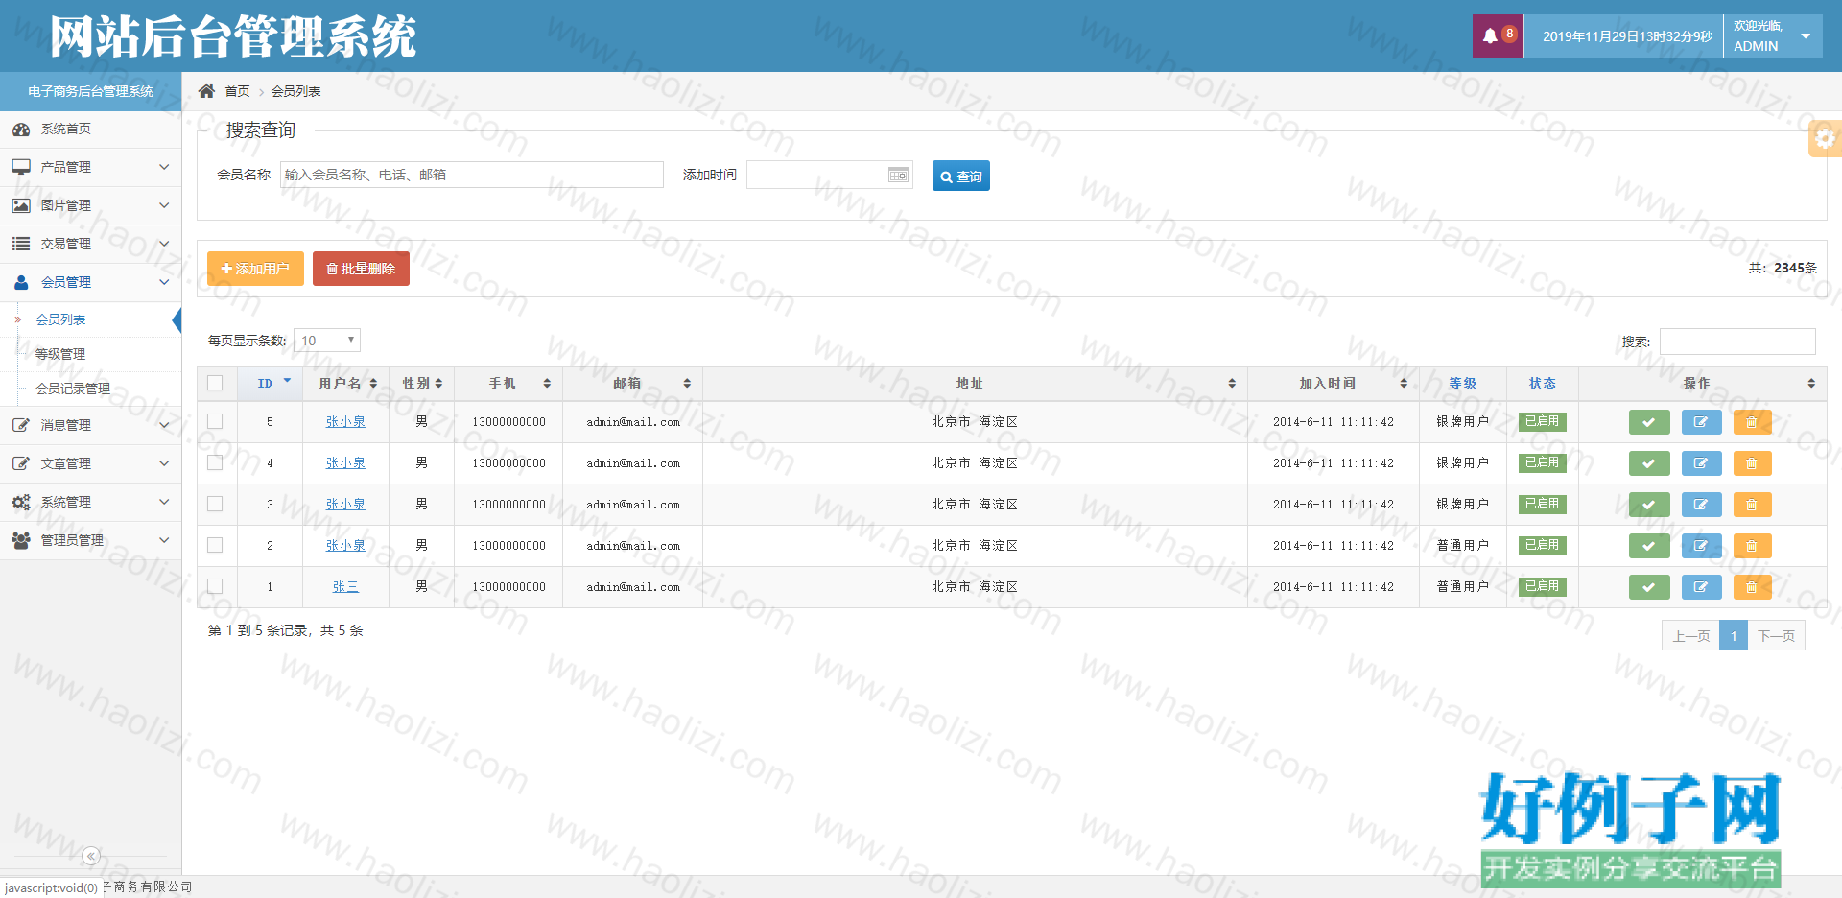This screenshot has height=898, width=1842.
Task: Open 张小泉 username link in row ID 5
Action: point(345,421)
